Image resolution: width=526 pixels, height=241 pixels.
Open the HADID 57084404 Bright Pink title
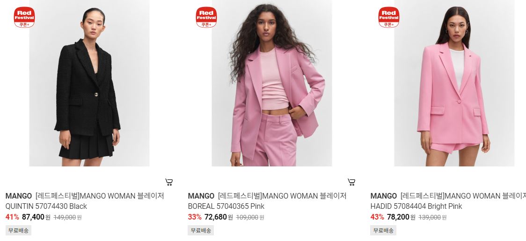point(448,201)
